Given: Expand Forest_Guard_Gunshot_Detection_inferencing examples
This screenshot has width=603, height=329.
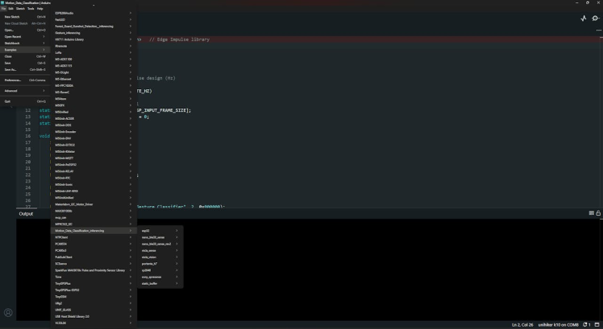Looking at the screenshot, I should [94, 26].
